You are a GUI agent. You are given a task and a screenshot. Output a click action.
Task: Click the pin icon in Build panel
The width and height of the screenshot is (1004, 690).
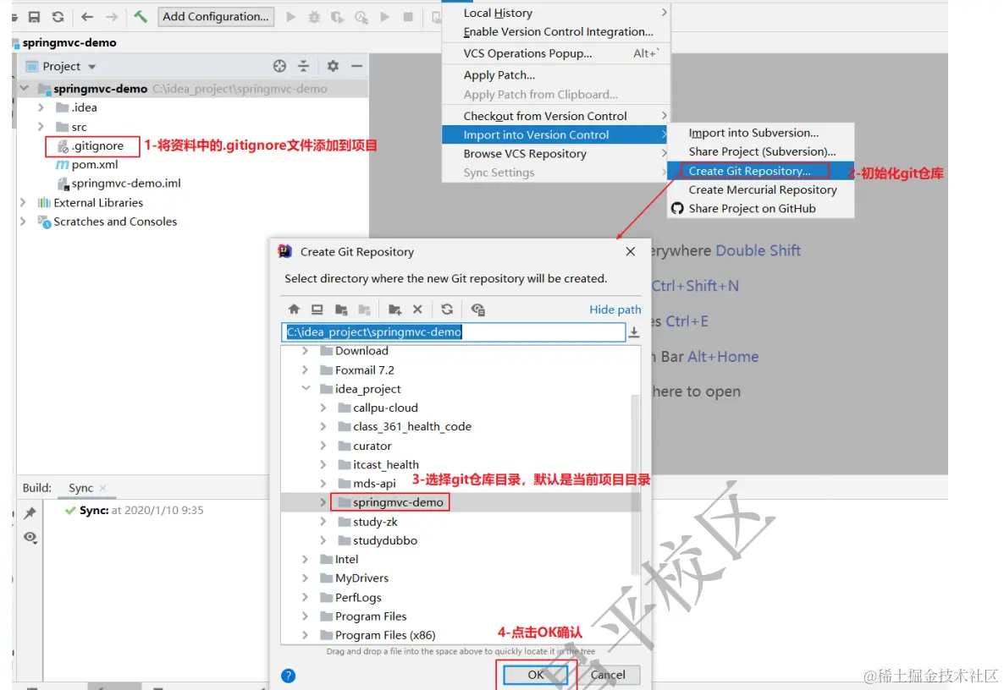pyautogui.click(x=30, y=513)
